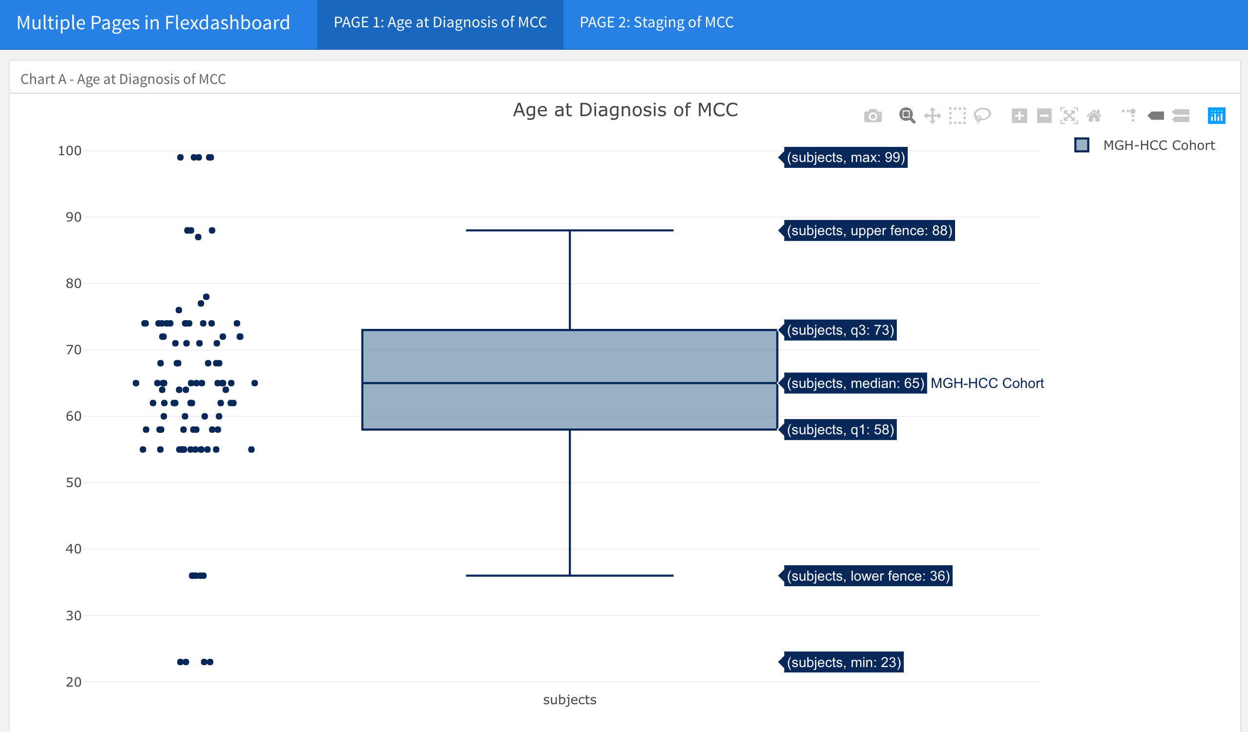
Task: Click the y-axis tick label 100
Action: 69,150
